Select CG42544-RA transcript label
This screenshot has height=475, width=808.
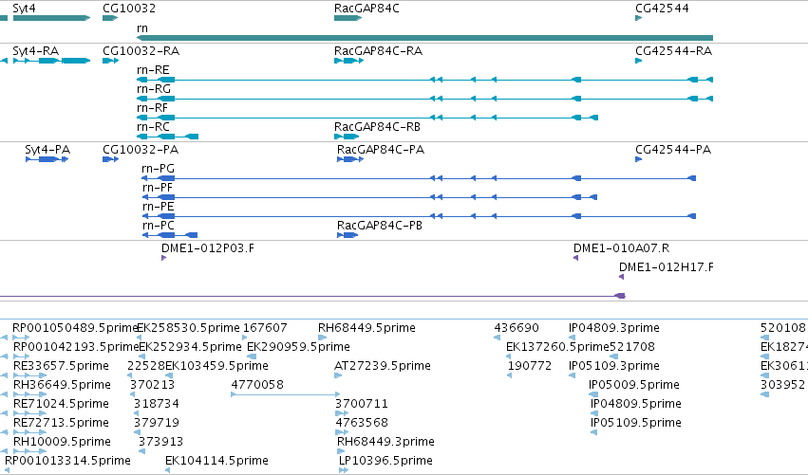pyautogui.click(x=673, y=51)
